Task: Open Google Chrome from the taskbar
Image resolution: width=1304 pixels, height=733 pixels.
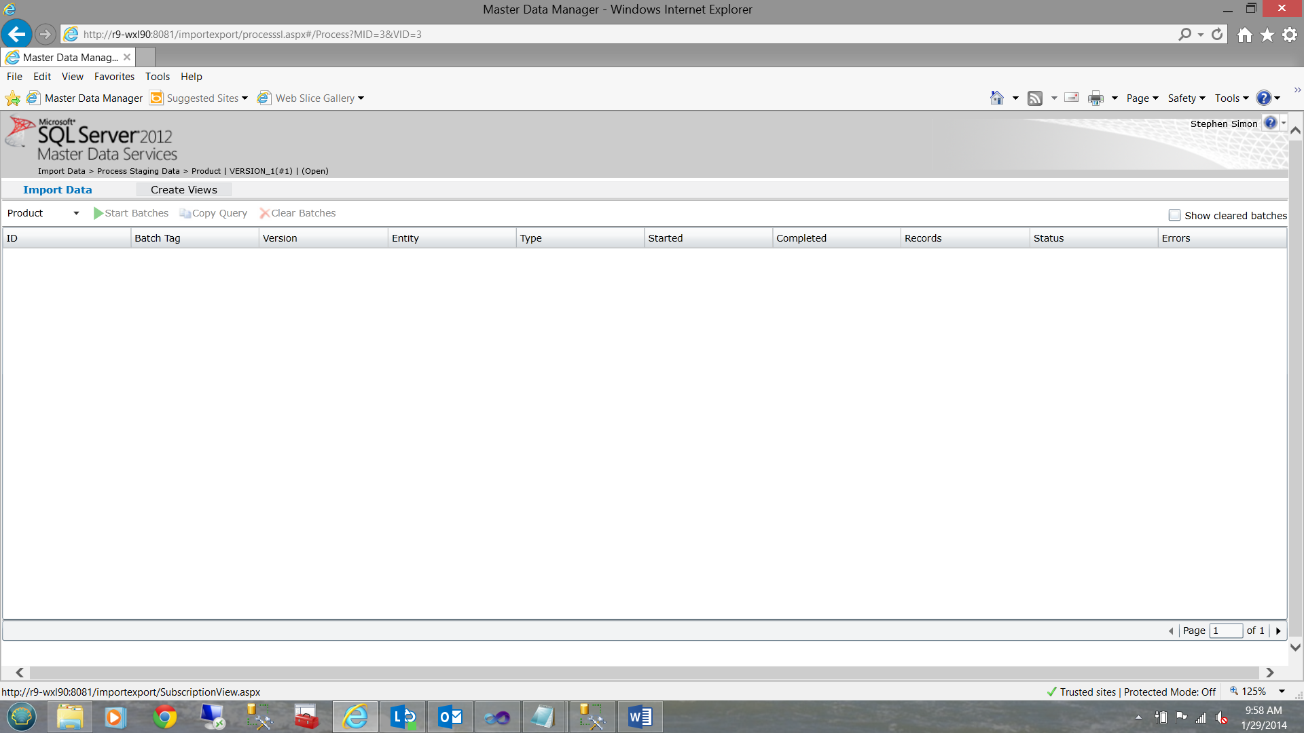Action: tap(164, 717)
